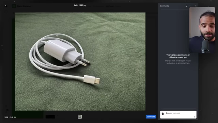
Task: Click the IMG_2646.jpg file name title
Action: (x=80, y=5)
